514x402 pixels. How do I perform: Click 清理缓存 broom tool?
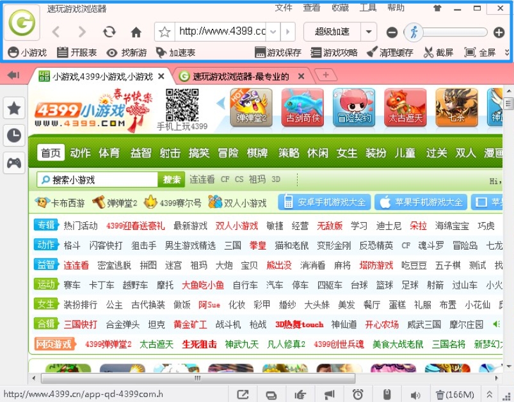[x=390, y=52]
